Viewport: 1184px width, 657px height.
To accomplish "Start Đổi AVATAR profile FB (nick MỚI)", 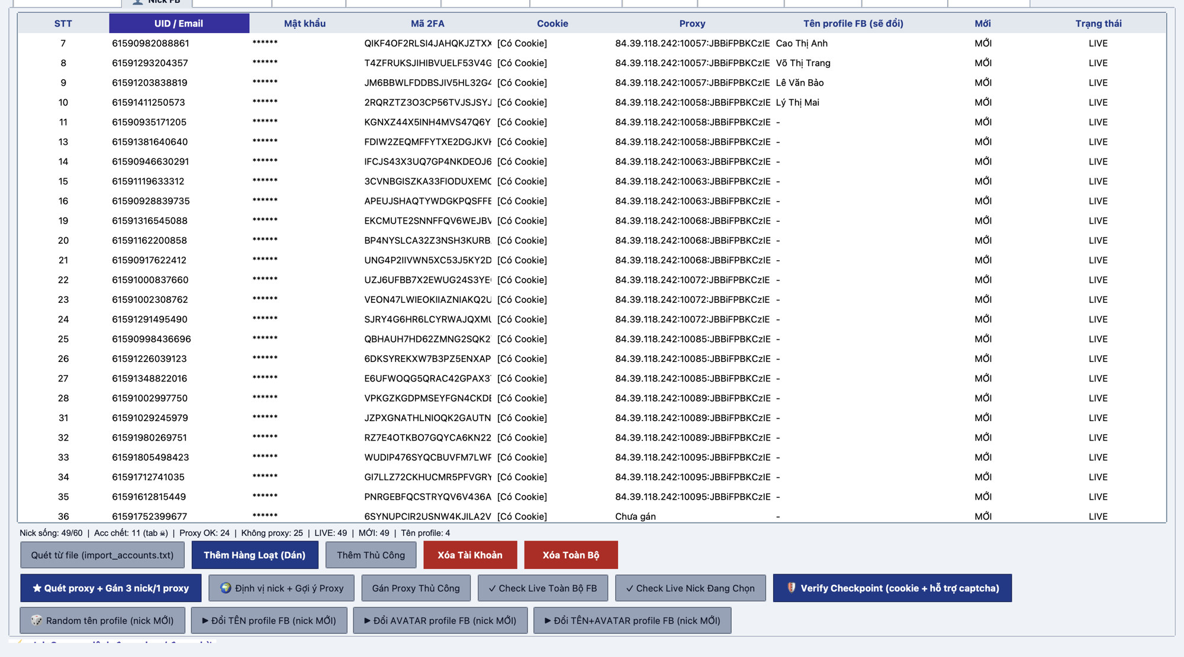I will (440, 620).
